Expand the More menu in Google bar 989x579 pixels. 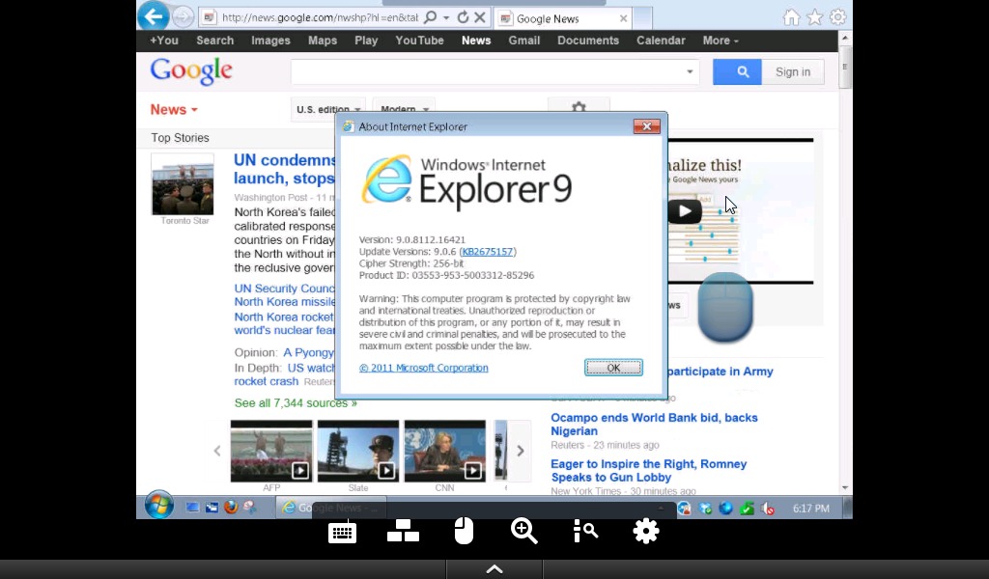point(721,41)
